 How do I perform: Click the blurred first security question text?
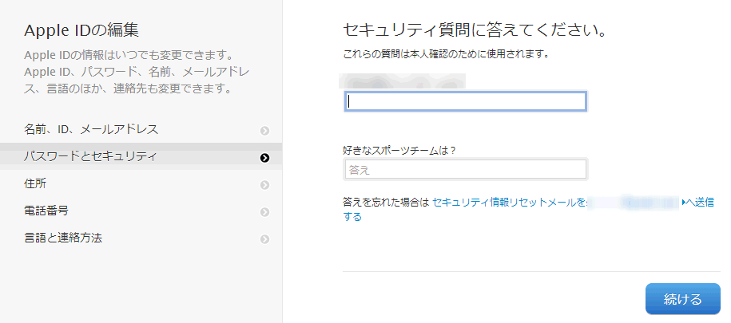tap(403, 80)
